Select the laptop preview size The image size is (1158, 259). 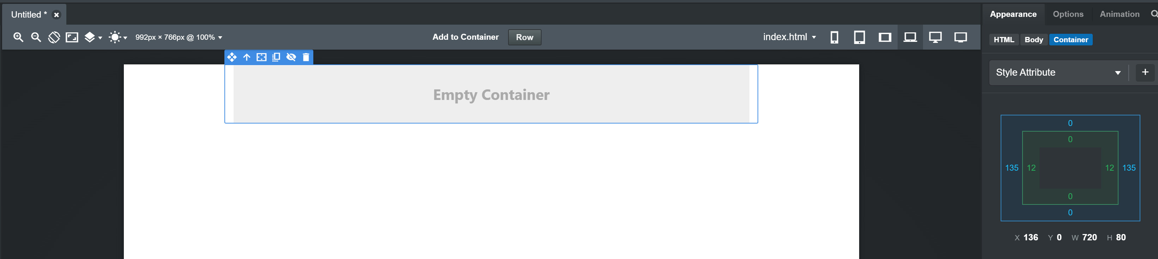(x=910, y=37)
